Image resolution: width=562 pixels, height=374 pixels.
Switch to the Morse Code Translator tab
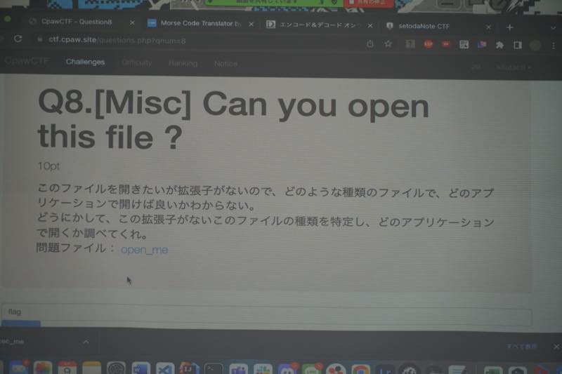coord(200,24)
